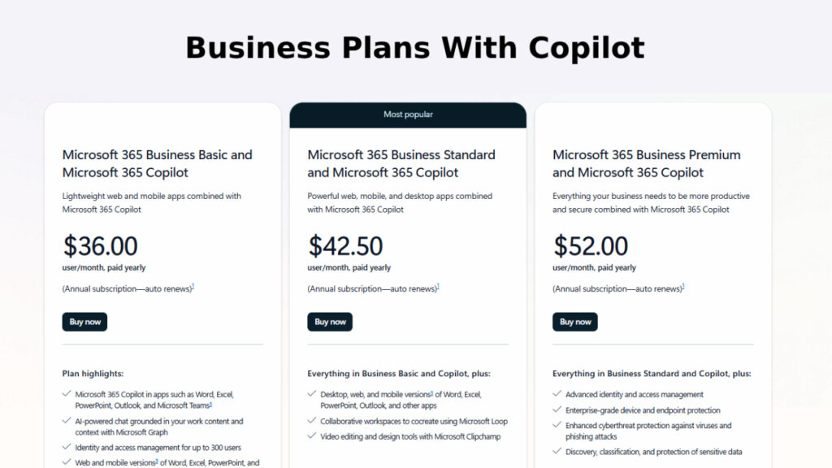Open superscript link after "Web and mobile versions"

(156, 461)
